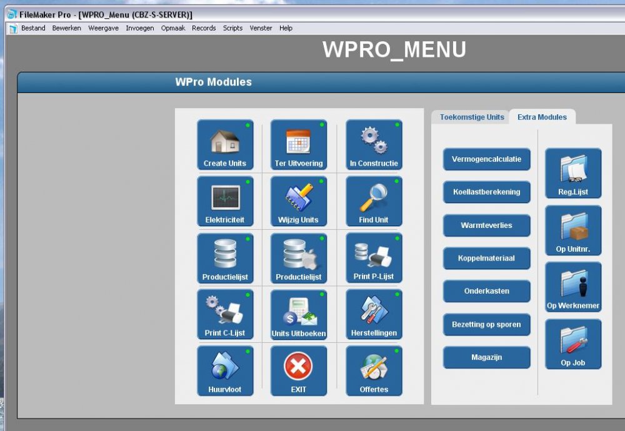Open the Help menu
Image resolution: width=625 pixels, height=431 pixels.
[286, 28]
